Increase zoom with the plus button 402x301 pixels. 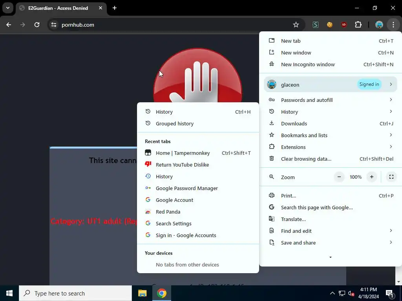pos(371,177)
